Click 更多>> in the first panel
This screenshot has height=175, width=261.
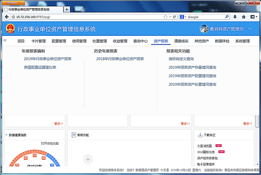[x=59, y=124]
